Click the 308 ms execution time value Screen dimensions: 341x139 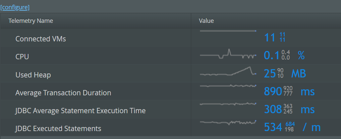click(x=289, y=110)
